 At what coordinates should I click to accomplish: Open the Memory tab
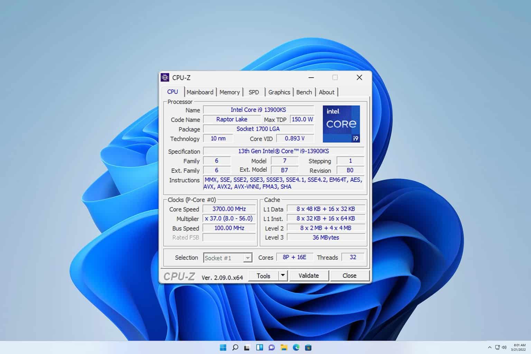(230, 92)
